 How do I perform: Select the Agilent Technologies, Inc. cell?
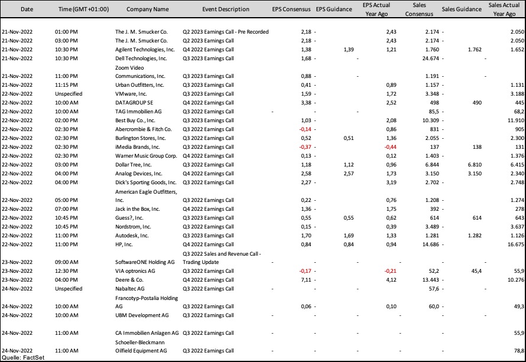[145, 50]
